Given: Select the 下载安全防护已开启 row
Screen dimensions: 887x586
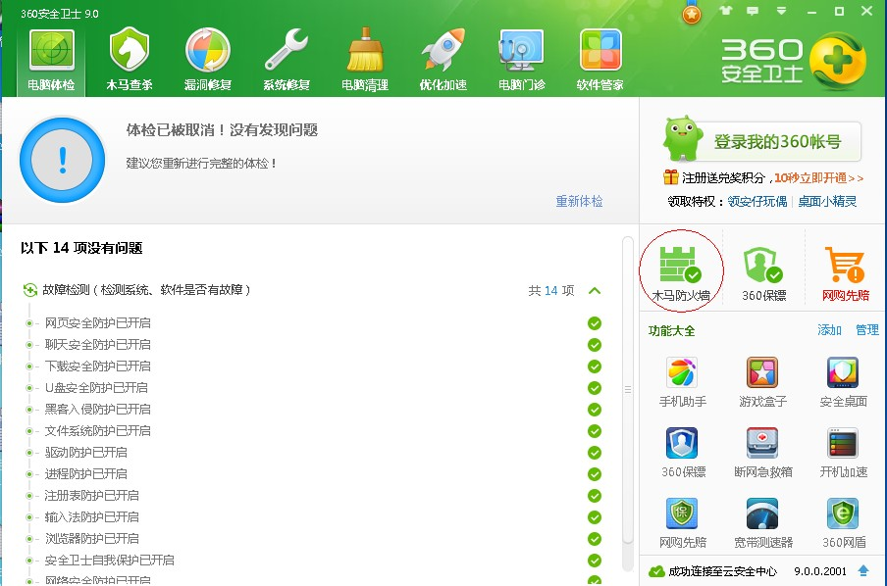Looking at the screenshot, I should [x=314, y=366].
